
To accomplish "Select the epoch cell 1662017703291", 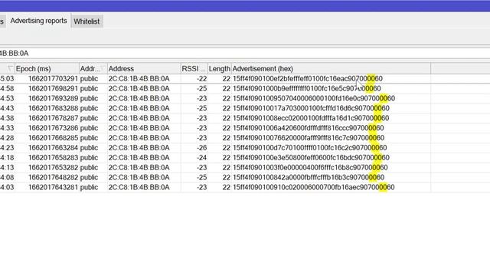I will coord(53,78).
